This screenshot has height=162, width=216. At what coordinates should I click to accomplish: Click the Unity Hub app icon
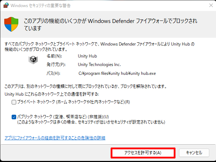[x=33, y=60]
